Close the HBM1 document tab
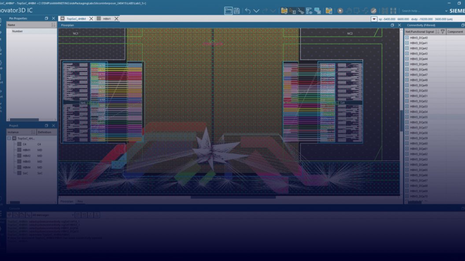The height and width of the screenshot is (261, 465). point(116,19)
